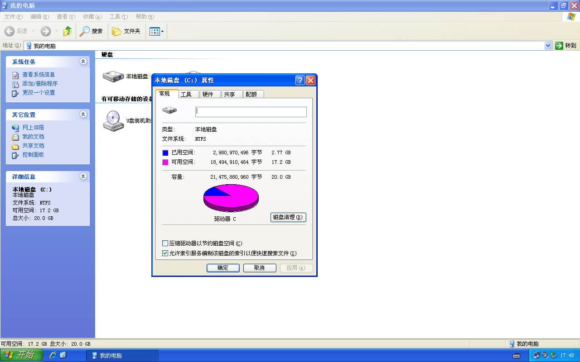Screen dimensions: 580x362
Task: Open 查看系统信息 task icon
Action: pos(16,75)
